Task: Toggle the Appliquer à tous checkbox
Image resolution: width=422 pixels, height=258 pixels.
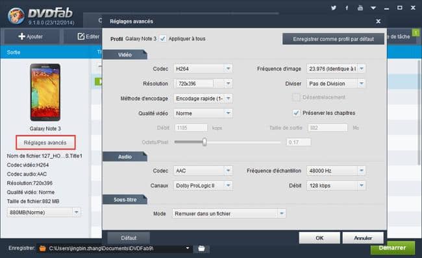Action: click(162, 39)
